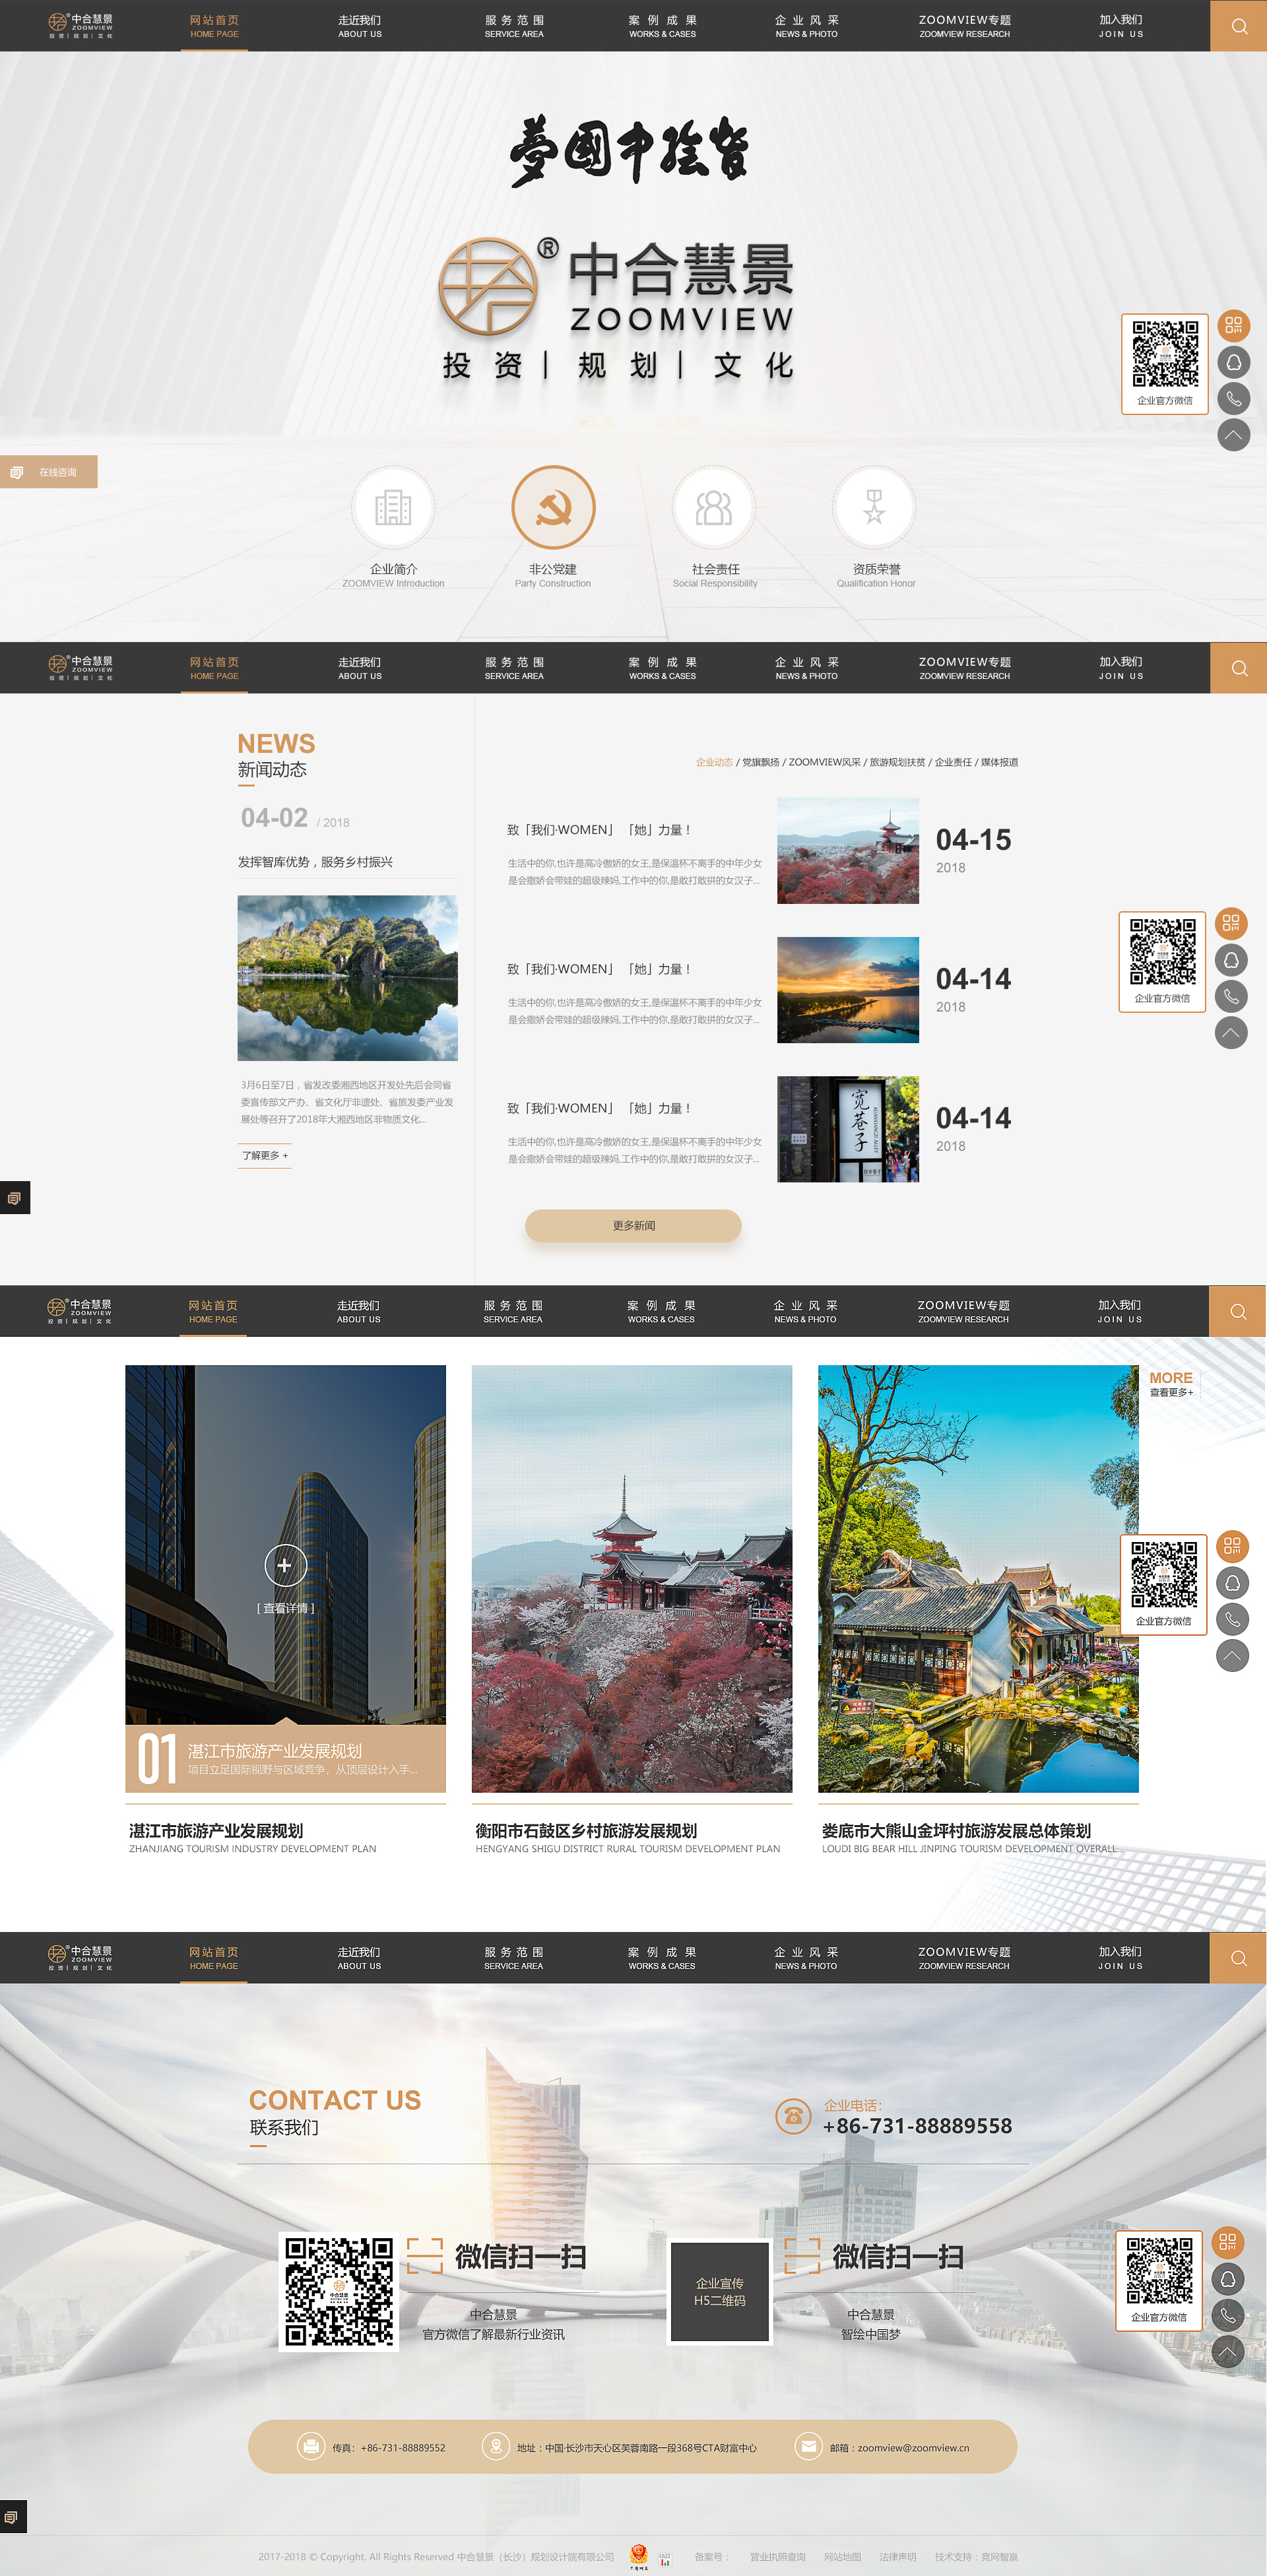Click the plus circle icon above 查看详情
This screenshot has height=2576, width=1267.
click(285, 1565)
